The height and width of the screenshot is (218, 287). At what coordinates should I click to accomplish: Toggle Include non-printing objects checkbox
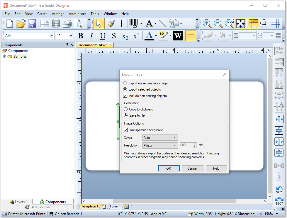[145, 96]
